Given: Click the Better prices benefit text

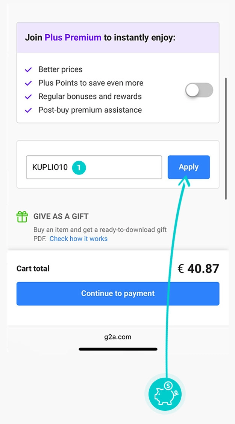Looking at the screenshot, I should click(60, 70).
